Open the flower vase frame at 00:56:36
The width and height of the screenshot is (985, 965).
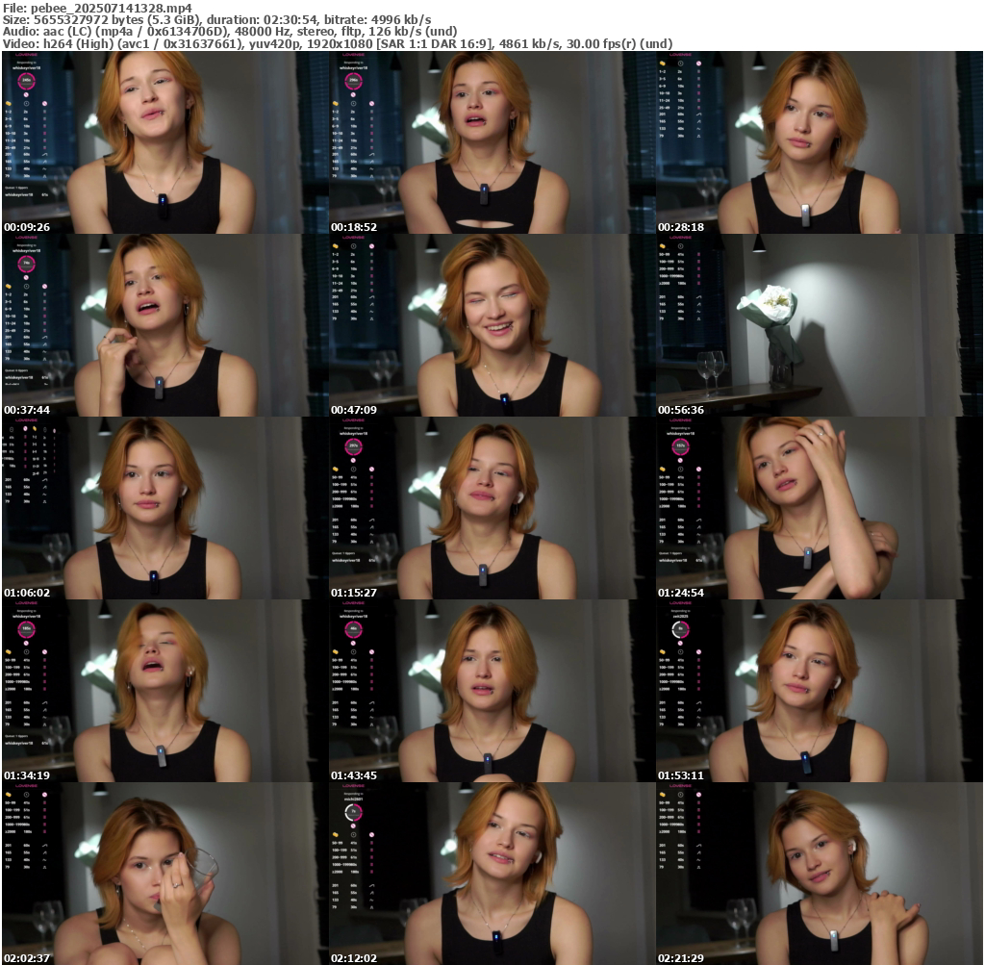[x=820, y=325]
